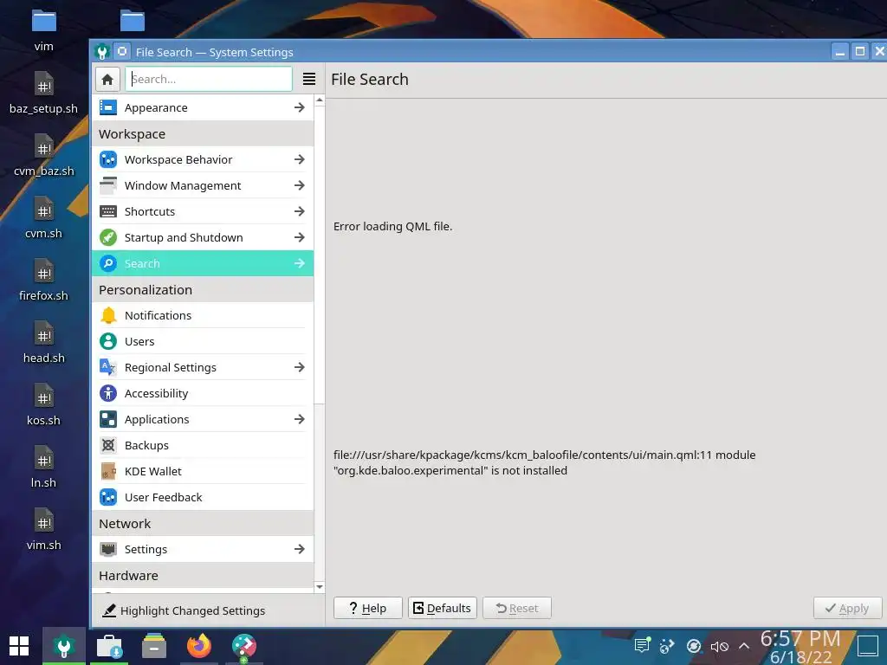Click the System Settings taskbar icon
This screenshot has width=887, height=665.
click(64, 646)
